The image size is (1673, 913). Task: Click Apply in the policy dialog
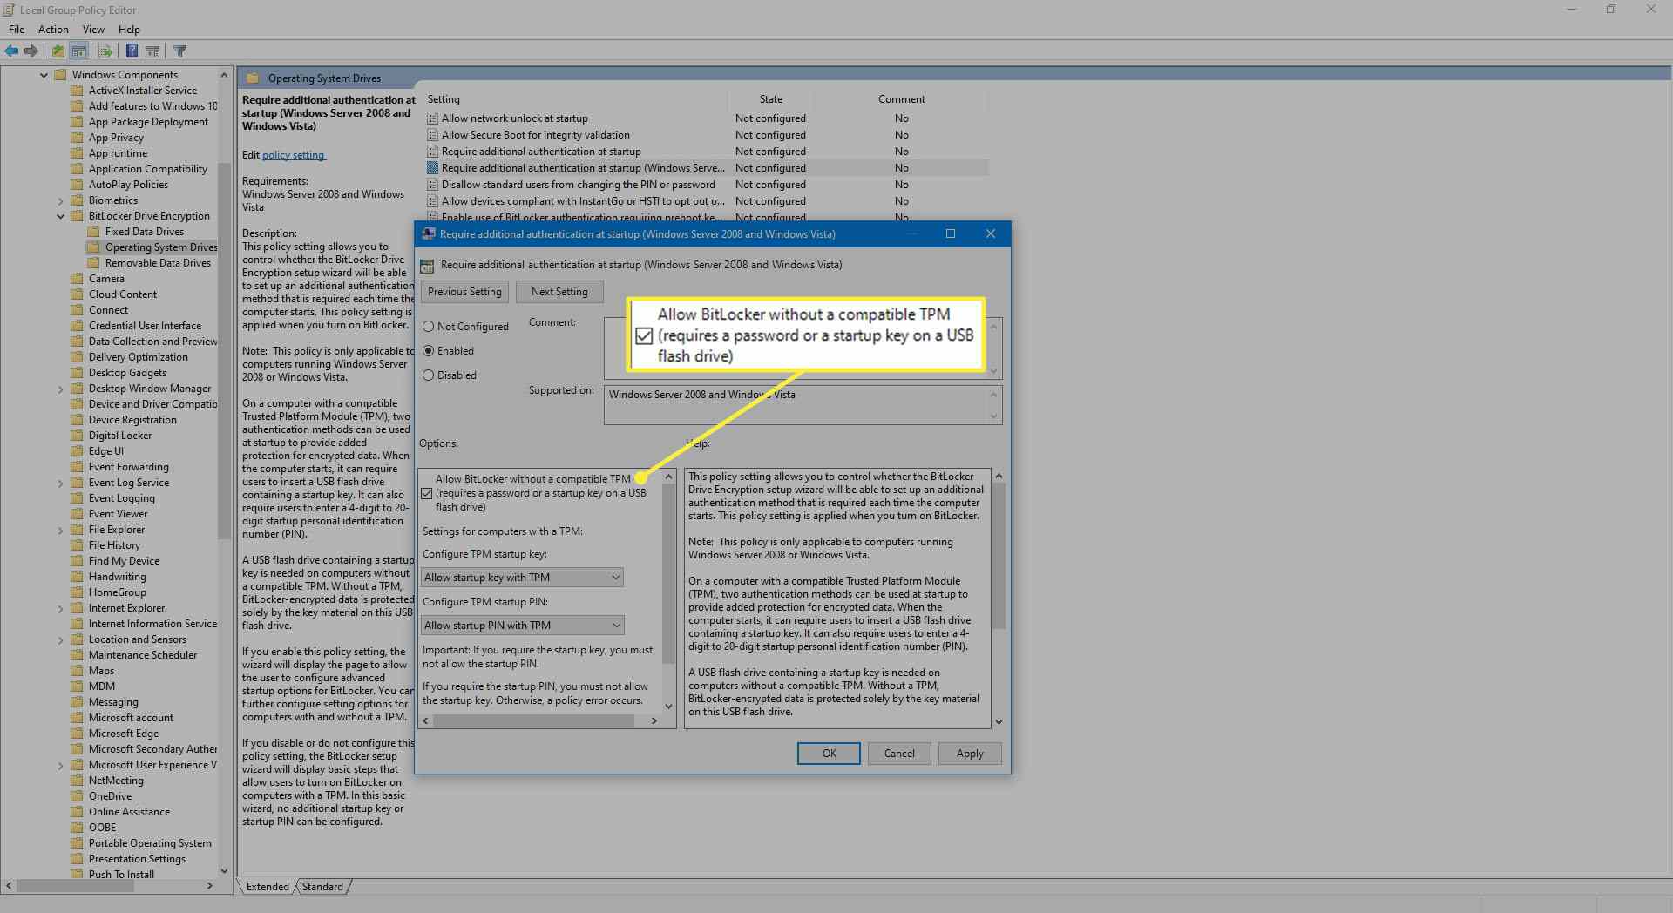coord(970,754)
